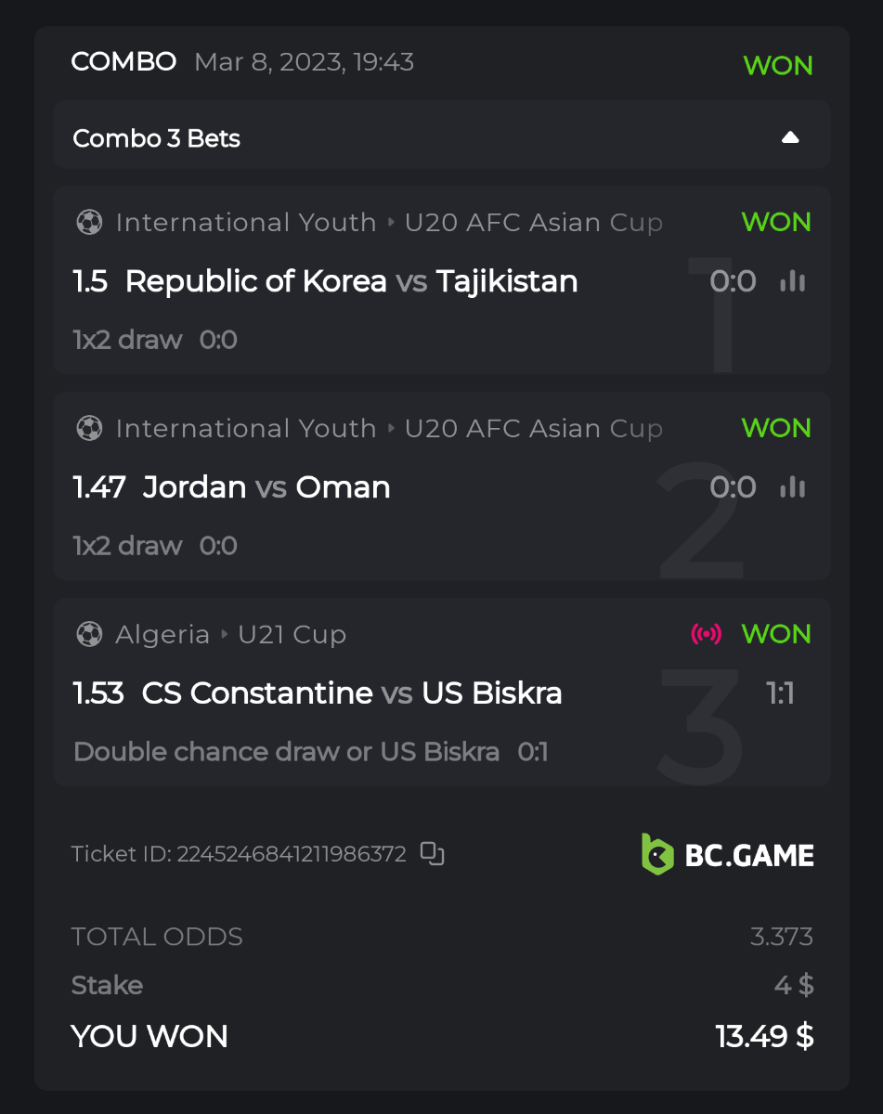Copy the Ticket ID number

[432, 853]
